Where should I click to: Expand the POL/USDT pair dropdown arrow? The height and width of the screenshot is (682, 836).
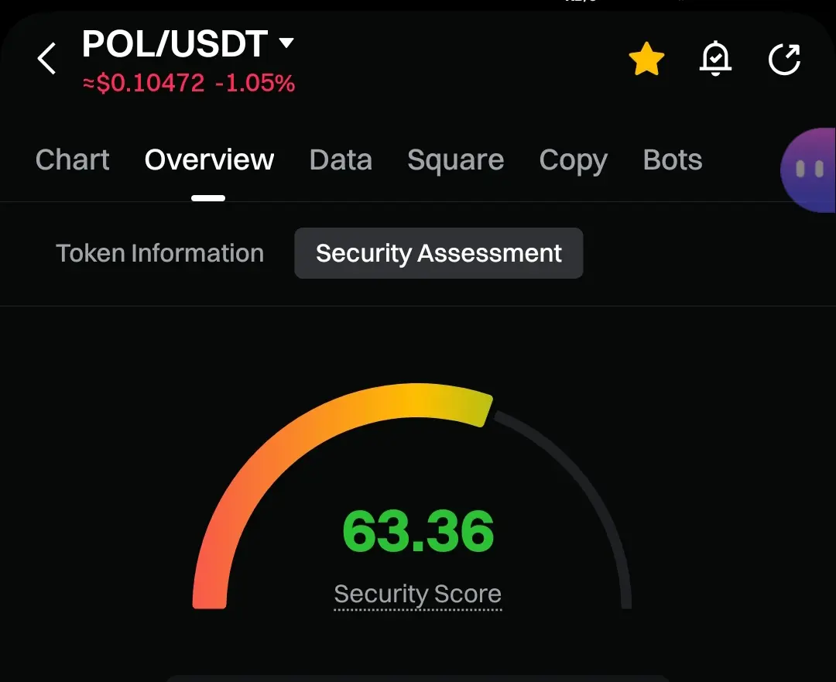tap(286, 43)
